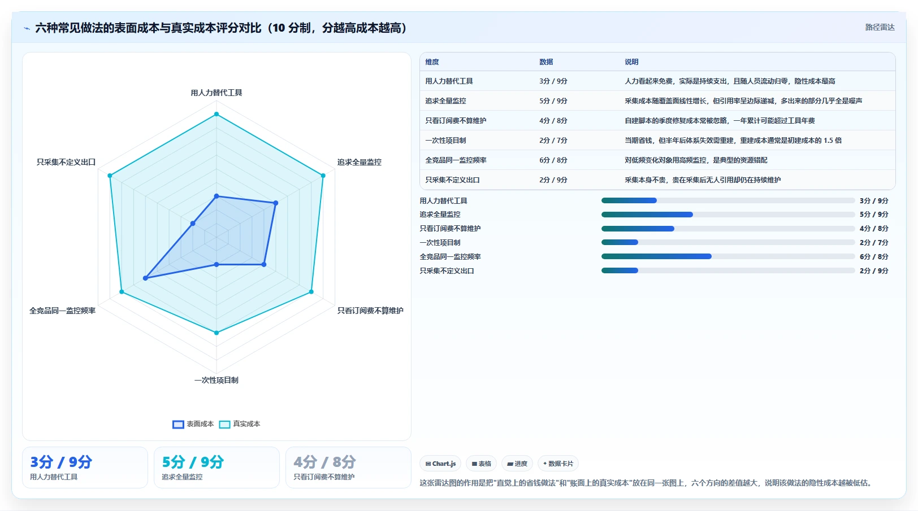Viewport: 918px width, 511px height.
Task: Click the radar axis label 全竞品同一监控频率
Action: (62, 311)
